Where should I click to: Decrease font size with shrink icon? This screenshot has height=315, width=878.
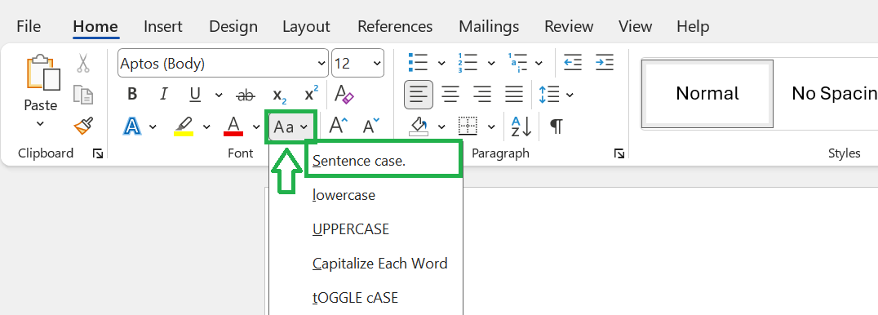(370, 126)
